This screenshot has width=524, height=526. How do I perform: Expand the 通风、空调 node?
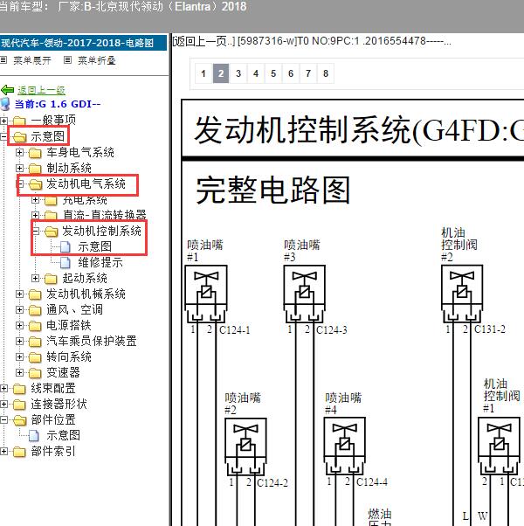coord(19,310)
